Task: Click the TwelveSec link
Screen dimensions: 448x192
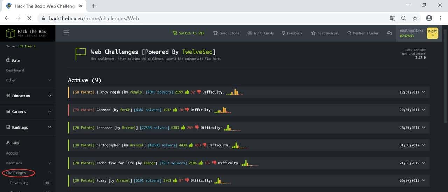Action: tap(197, 52)
